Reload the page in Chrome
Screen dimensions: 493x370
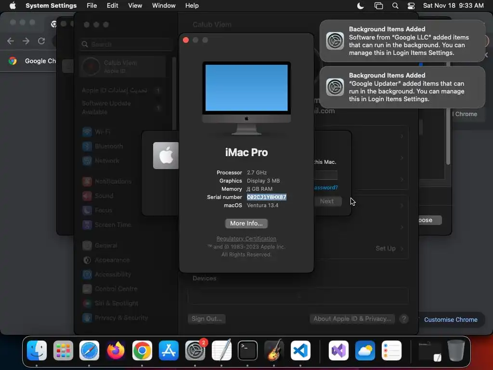tap(41, 41)
